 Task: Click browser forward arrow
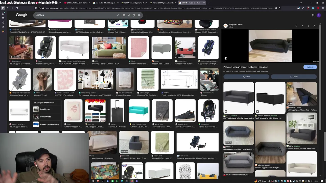click(12, 8)
